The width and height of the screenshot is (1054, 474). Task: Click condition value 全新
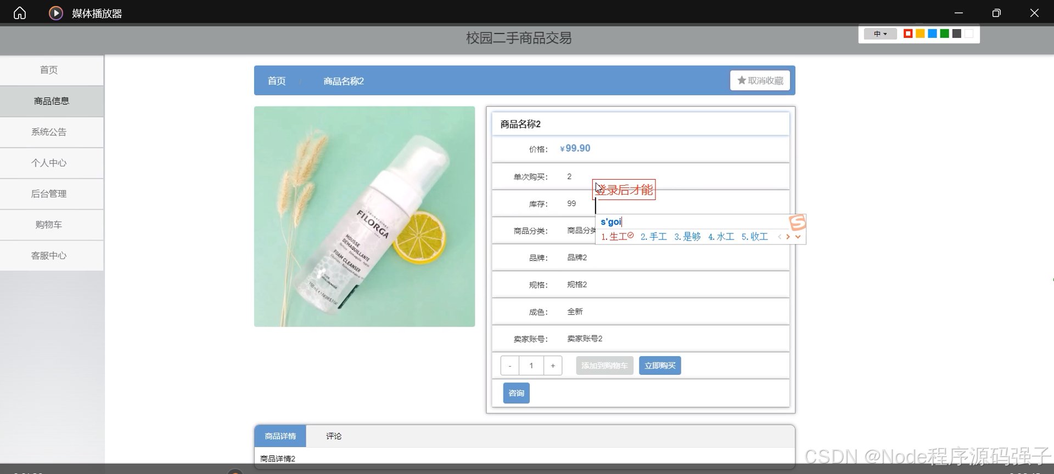click(x=575, y=312)
